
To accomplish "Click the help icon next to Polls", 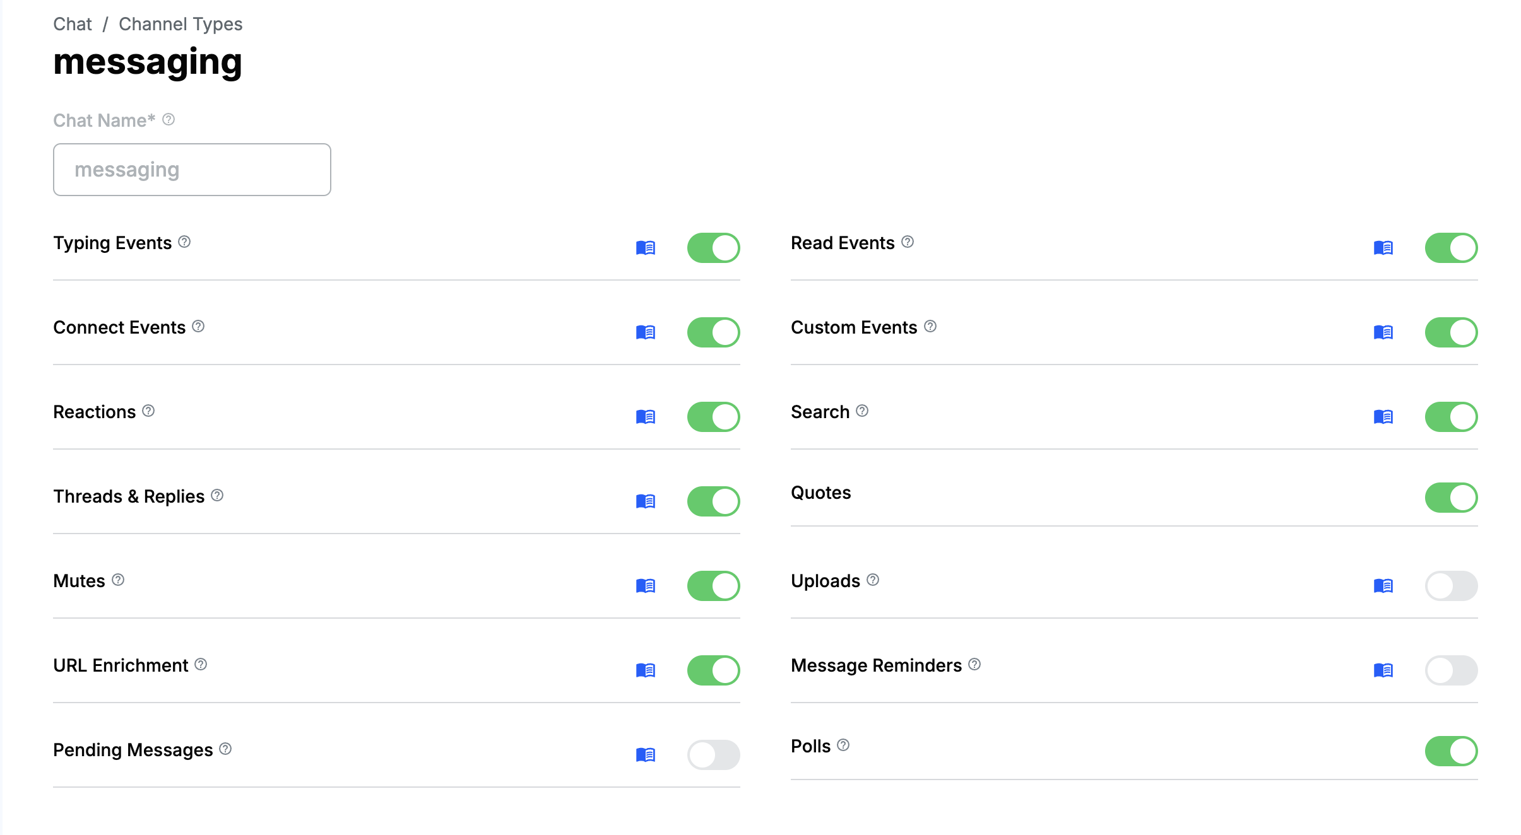I will [x=843, y=745].
